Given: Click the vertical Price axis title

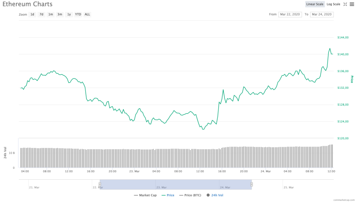Looking at the screenshot, I should (352, 79).
